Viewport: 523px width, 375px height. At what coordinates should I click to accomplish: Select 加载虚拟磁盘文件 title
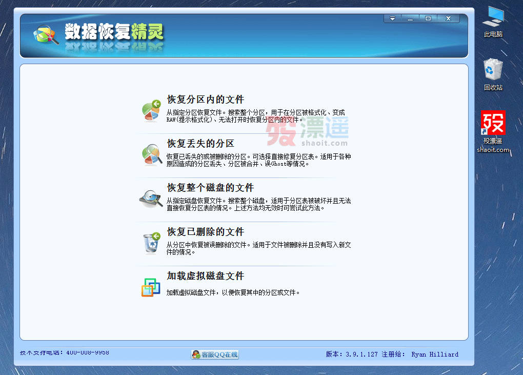click(206, 276)
